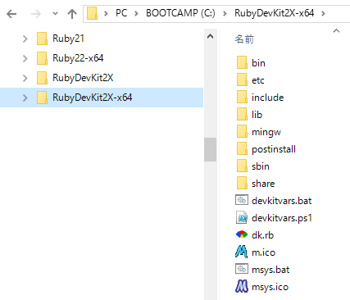
Task: Select the file name 'devkitvars.ps1'
Action: click(x=282, y=218)
